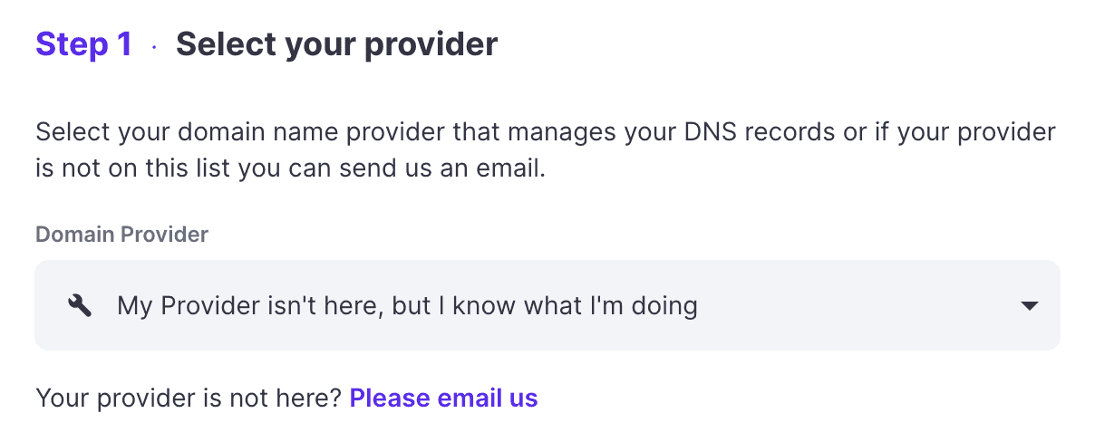The height and width of the screenshot is (442, 1095).
Task: Click the "Domain Provider" field label
Action: click(x=121, y=235)
